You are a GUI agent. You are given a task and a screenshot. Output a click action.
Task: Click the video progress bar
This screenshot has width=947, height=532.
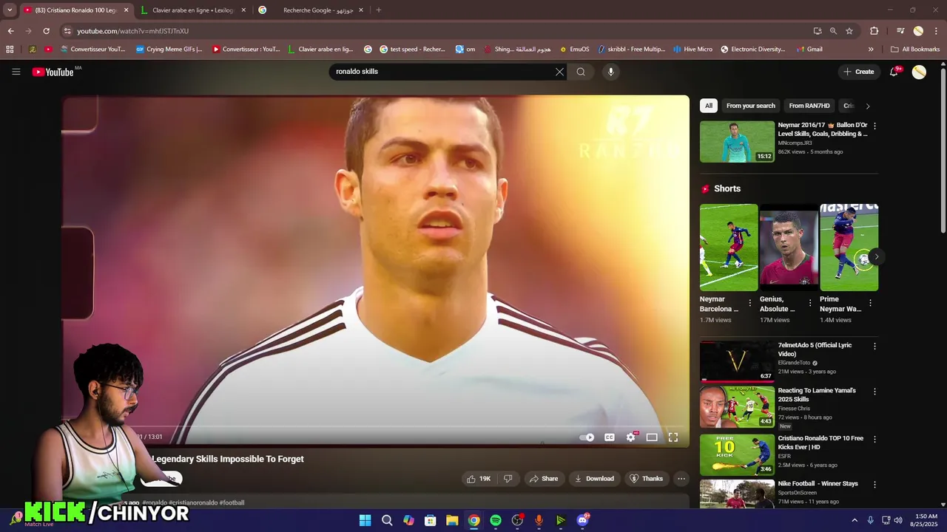(x=376, y=427)
